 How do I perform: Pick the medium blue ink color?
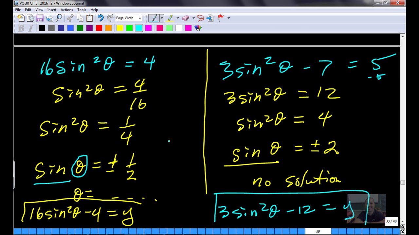click(x=70, y=28)
